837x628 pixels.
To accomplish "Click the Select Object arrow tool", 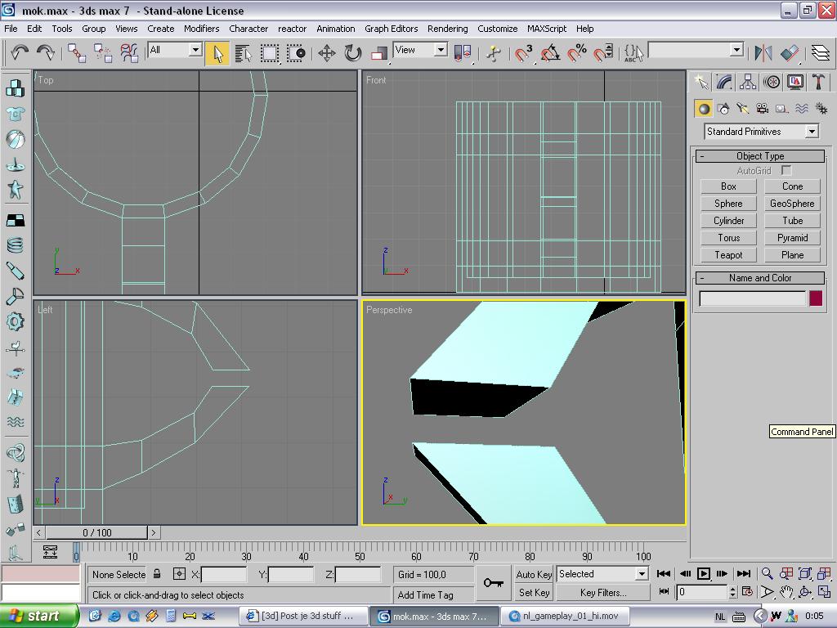I will pos(217,54).
